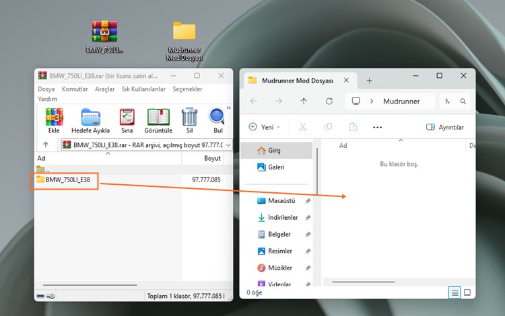Switch to details list view
The image size is (505, 316).
454,292
